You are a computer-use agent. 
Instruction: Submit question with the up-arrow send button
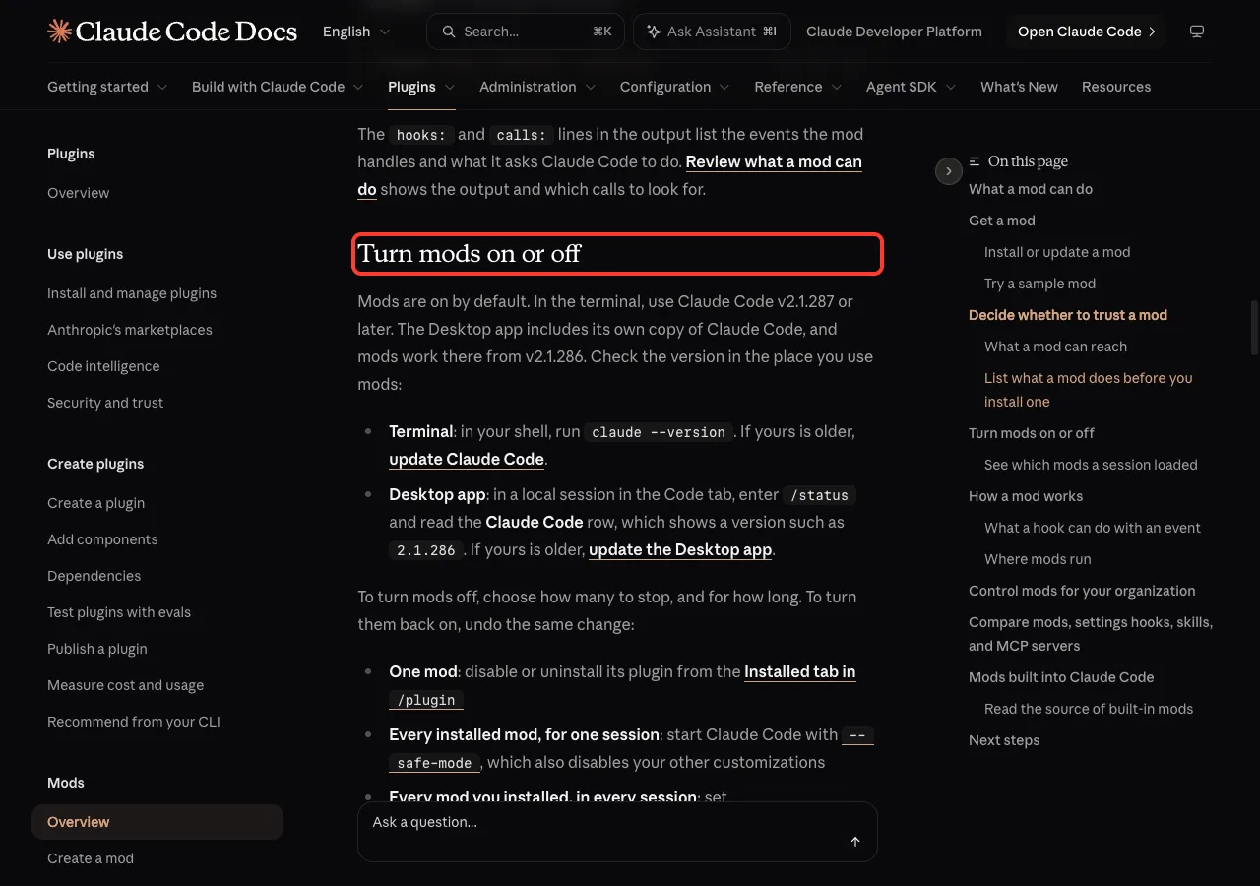(855, 842)
